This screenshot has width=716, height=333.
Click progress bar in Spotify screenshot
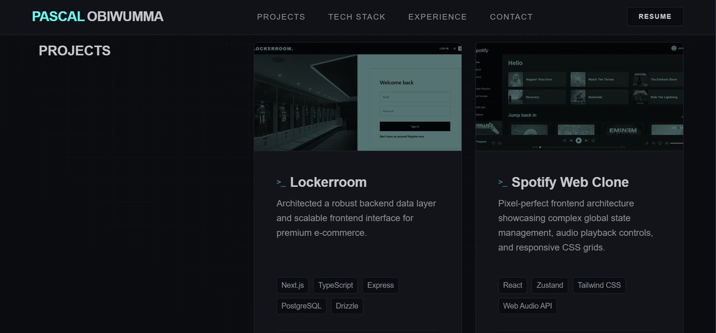(x=579, y=147)
